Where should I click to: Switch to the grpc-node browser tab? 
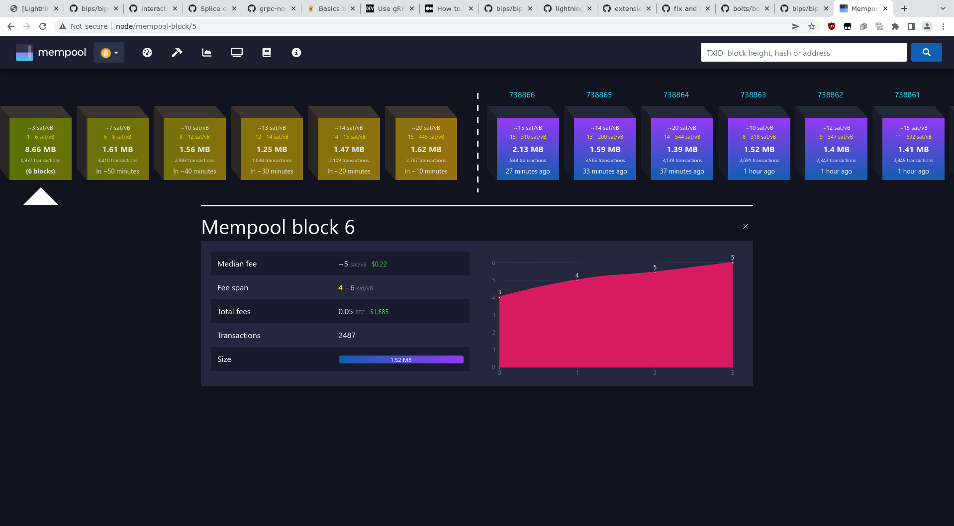[x=273, y=8]
